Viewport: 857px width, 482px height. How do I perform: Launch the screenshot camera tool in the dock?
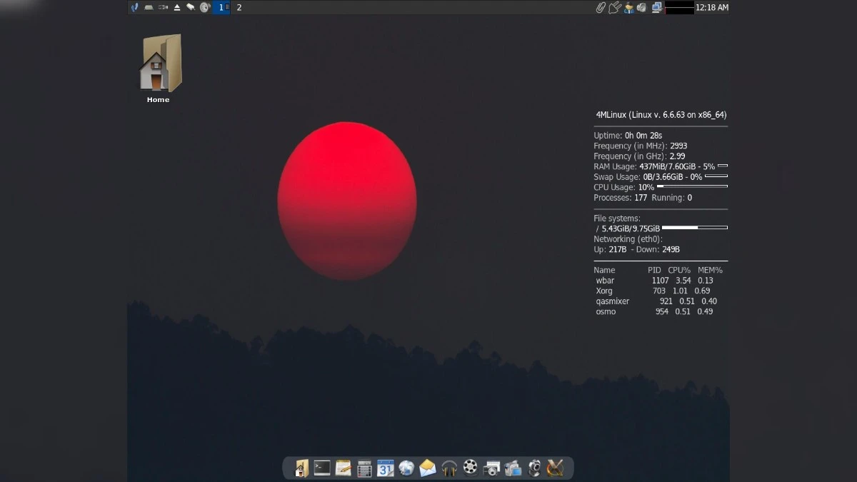[491, 468]
